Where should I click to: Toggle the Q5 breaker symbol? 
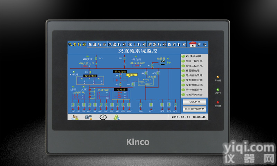(x=120, y=84)
